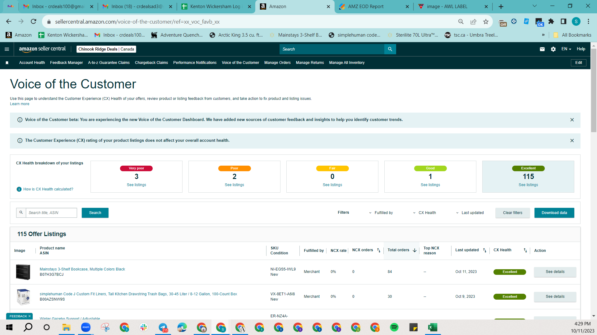Viewport: 597px width, 335px height.
Task: Open the Seller Central settings gear
Action: [553, 49]
